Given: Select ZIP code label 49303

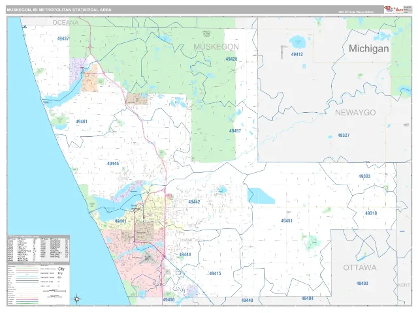Looking at the screenshot, I should [x=364, y=176].
